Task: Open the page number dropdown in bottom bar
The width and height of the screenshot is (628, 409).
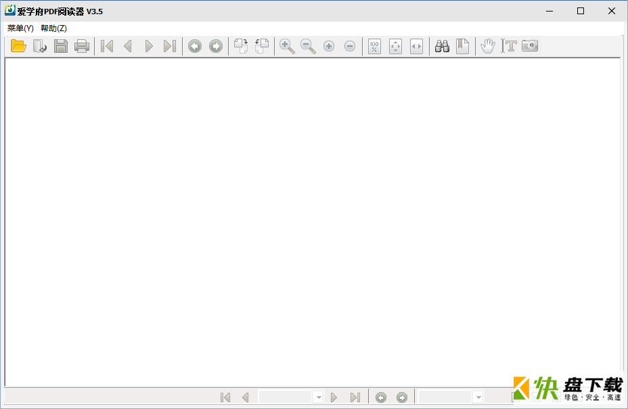Action: [319, 397]
